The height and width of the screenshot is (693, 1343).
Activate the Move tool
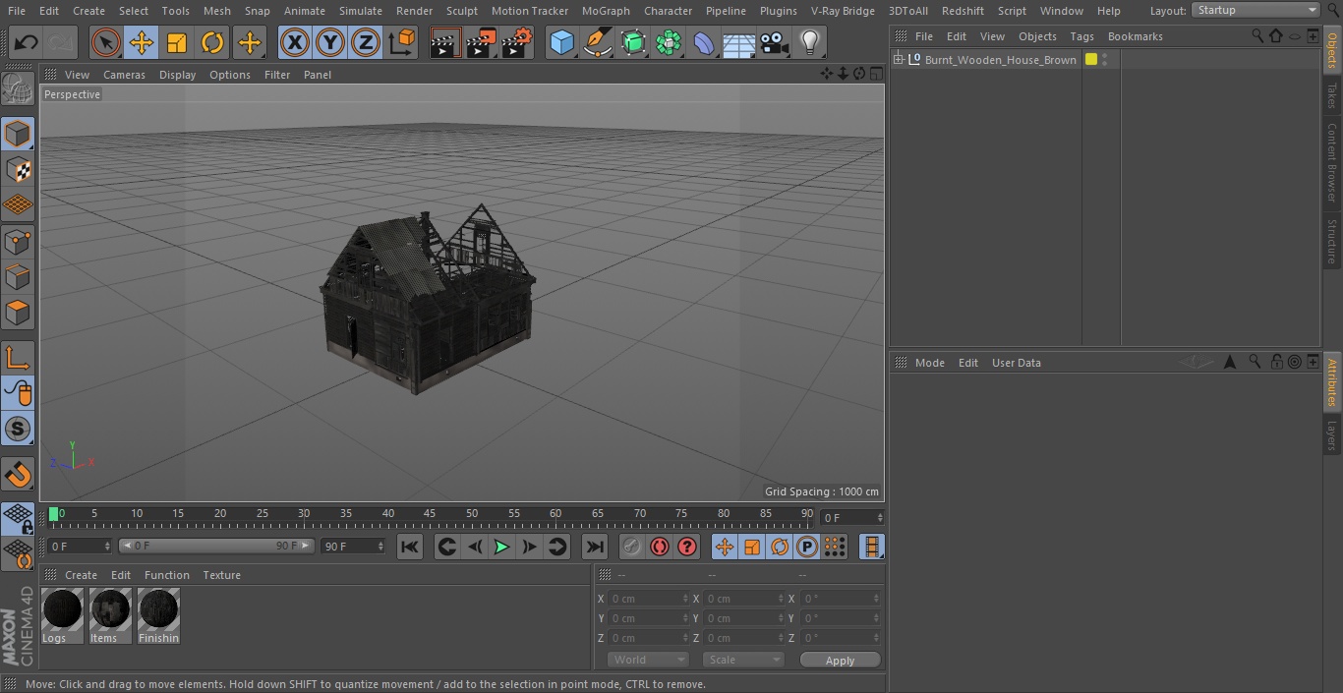pyautogui.click(x=141, y=42)
